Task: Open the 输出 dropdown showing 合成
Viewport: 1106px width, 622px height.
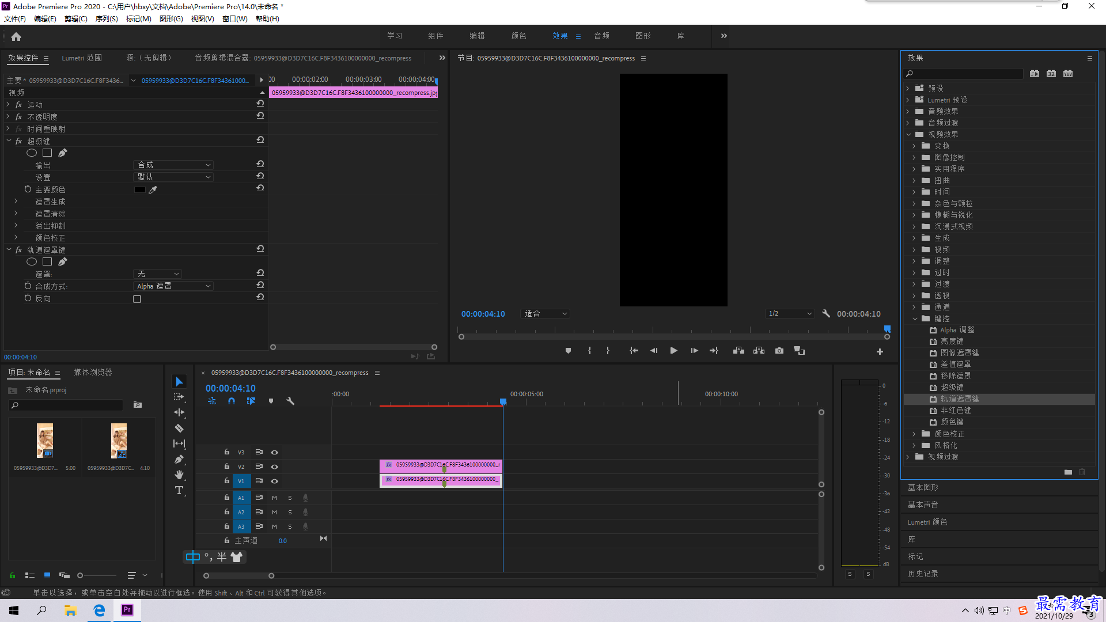Action: 173,165
